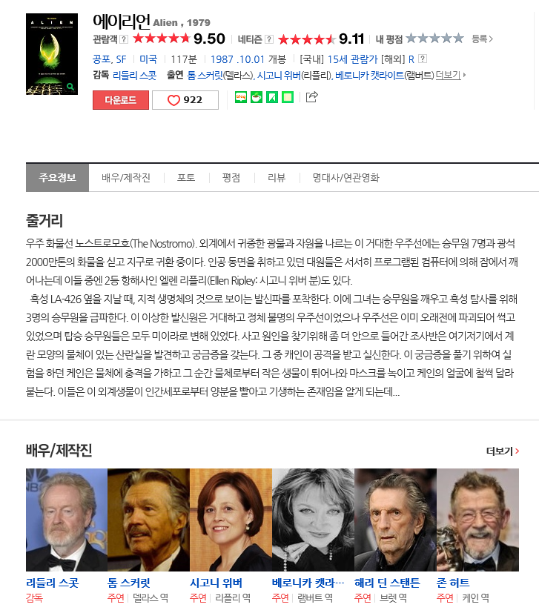The image size is (539, 613).
Task: Select the 명대사/연관영화 tab
Action: pos(345,178)
